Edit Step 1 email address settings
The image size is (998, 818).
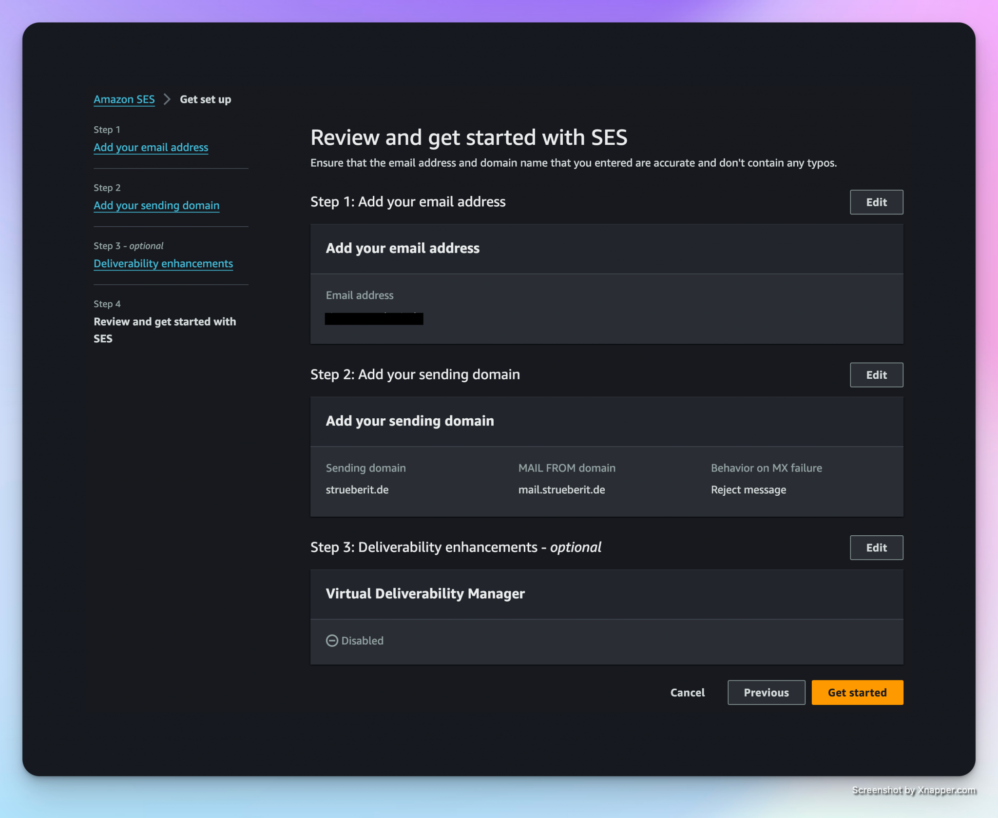(x=876, y=202)
